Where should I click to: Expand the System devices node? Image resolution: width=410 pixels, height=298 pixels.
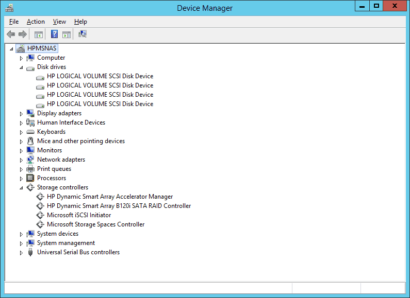pos(21,234)
